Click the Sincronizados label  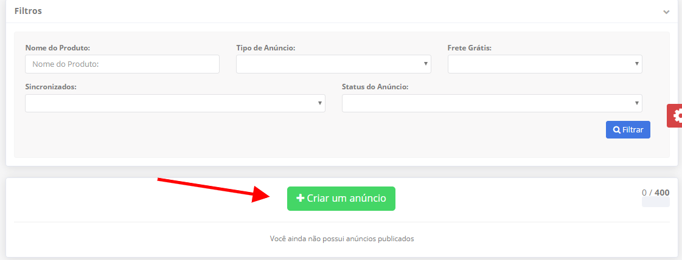click(x=51, y=87)
